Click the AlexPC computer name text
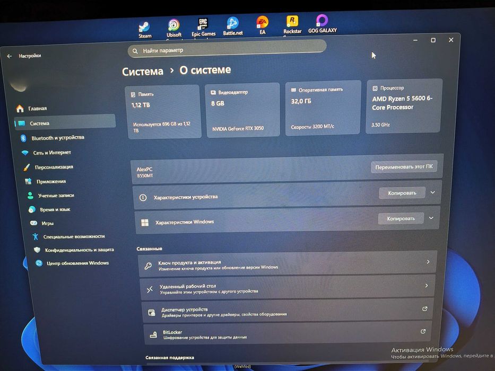This screenshot has width=495, height=371. tap(144, 170)
